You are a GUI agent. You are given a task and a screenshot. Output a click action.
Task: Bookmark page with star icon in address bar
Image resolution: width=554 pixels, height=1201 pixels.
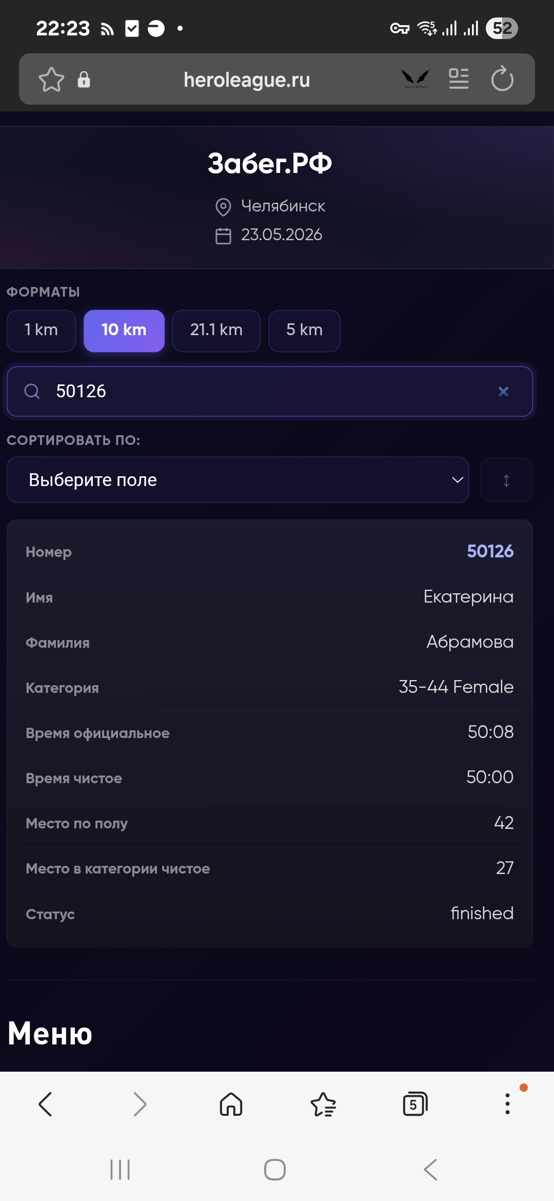pos(51,80)
